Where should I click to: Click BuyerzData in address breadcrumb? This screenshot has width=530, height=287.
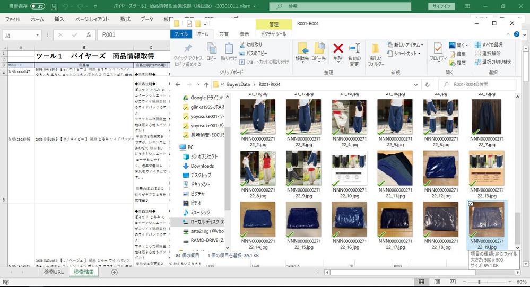point(238,84)
